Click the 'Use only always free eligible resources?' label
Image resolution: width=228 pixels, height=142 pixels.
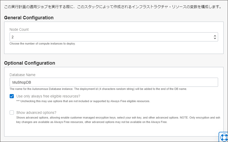pyautogui.click(x=48, y=96)
